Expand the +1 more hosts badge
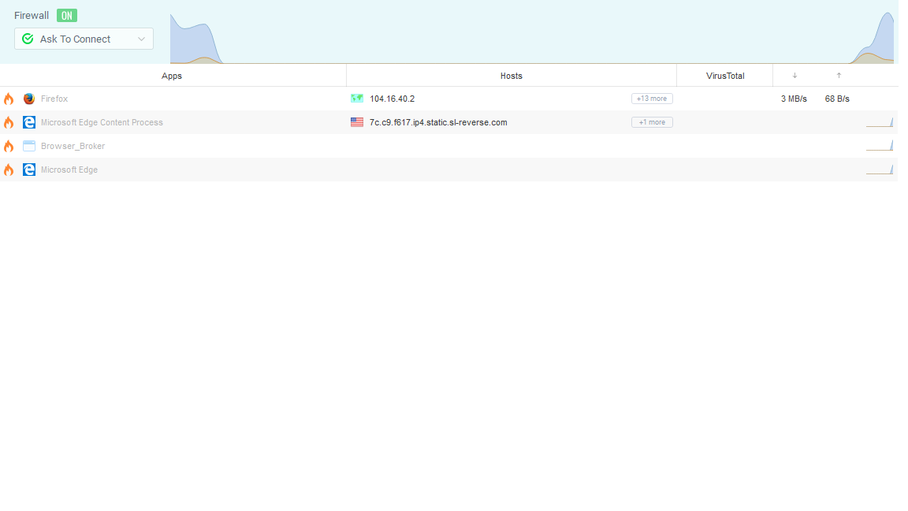This screenshot has width=908, height=511. (652, 122)
